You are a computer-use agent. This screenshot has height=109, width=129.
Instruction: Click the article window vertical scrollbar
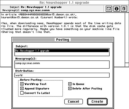coord(127,38)
